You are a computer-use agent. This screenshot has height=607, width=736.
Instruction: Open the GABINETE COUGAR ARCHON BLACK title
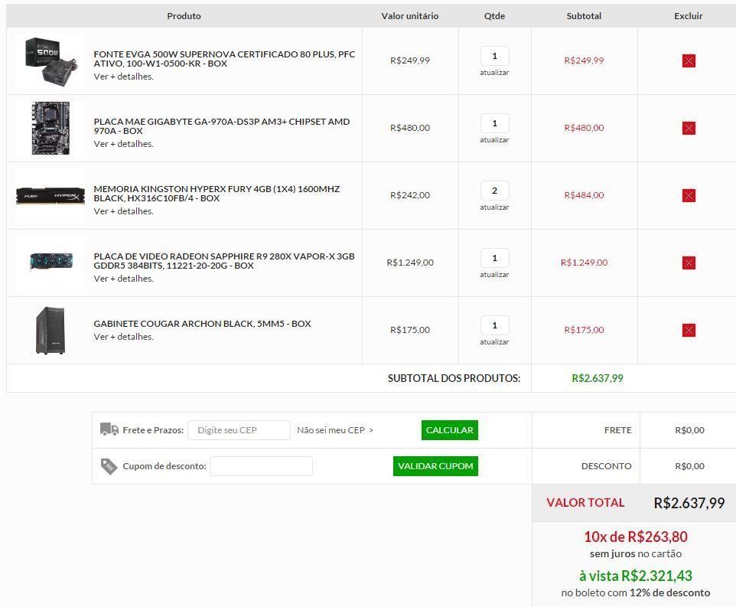(202, 324)
